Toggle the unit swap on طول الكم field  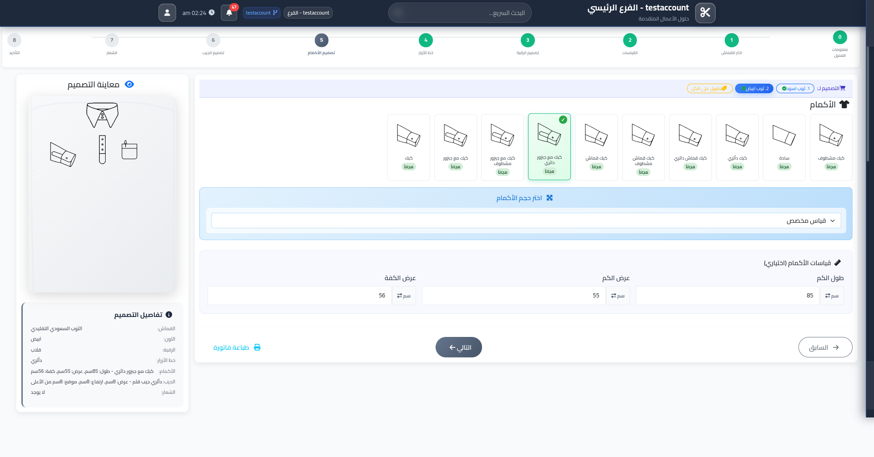[832, 295]
